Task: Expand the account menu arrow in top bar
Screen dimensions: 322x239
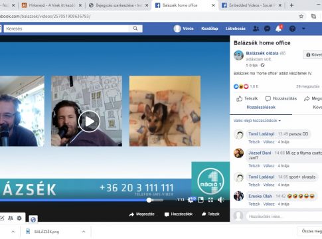Action: click(303, 29)
